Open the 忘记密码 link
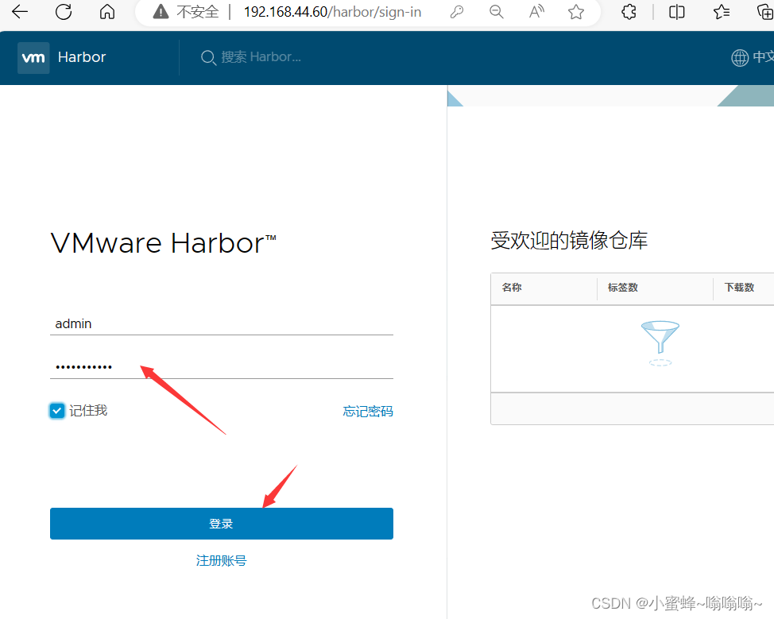Screen dimensions: 774x619 368,411
